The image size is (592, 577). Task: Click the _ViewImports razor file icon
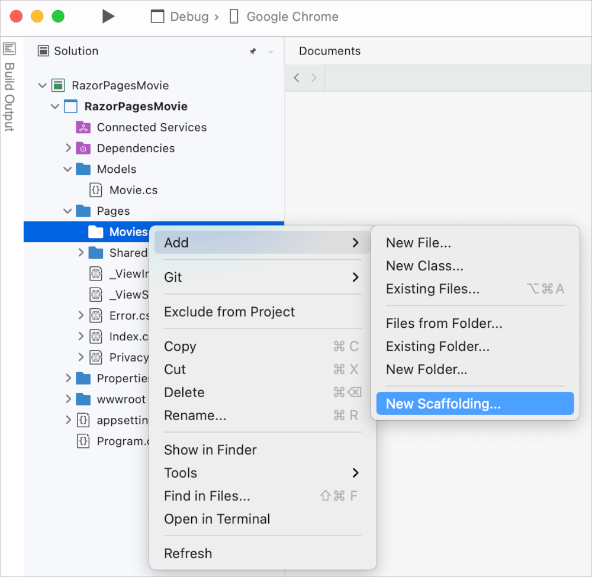point(96,273)
